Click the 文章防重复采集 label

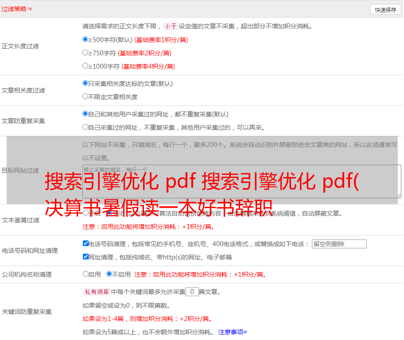[23, 121]
